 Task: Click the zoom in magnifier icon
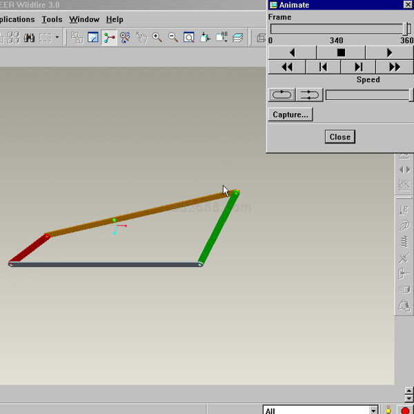pyautogui.click(x=157, y=38)
